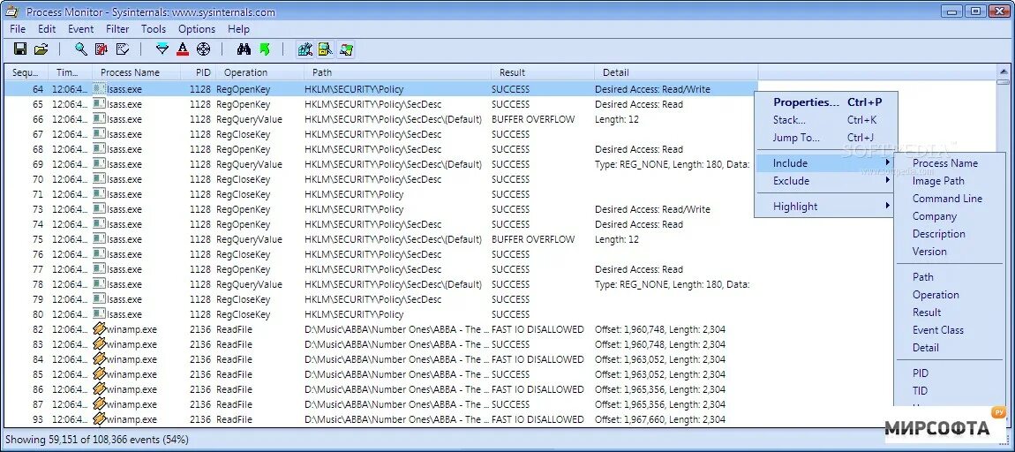Click the Open folder toolbar icon
1015x452 pixels.
pos(41,49)
